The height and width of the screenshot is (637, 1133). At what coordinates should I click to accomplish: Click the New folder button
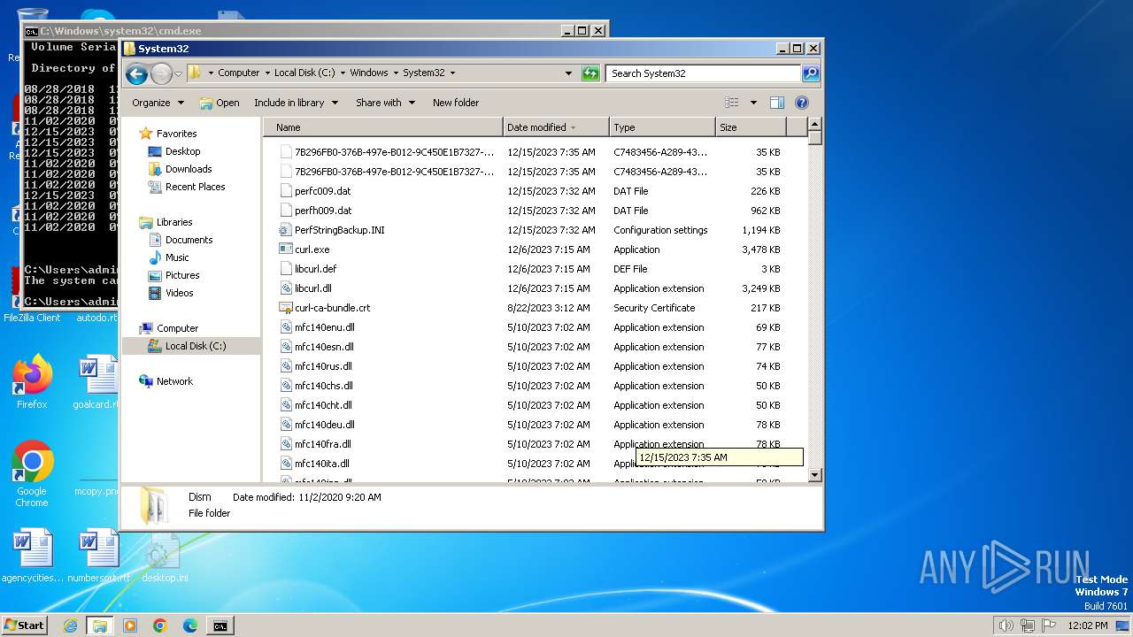(456, 103)
